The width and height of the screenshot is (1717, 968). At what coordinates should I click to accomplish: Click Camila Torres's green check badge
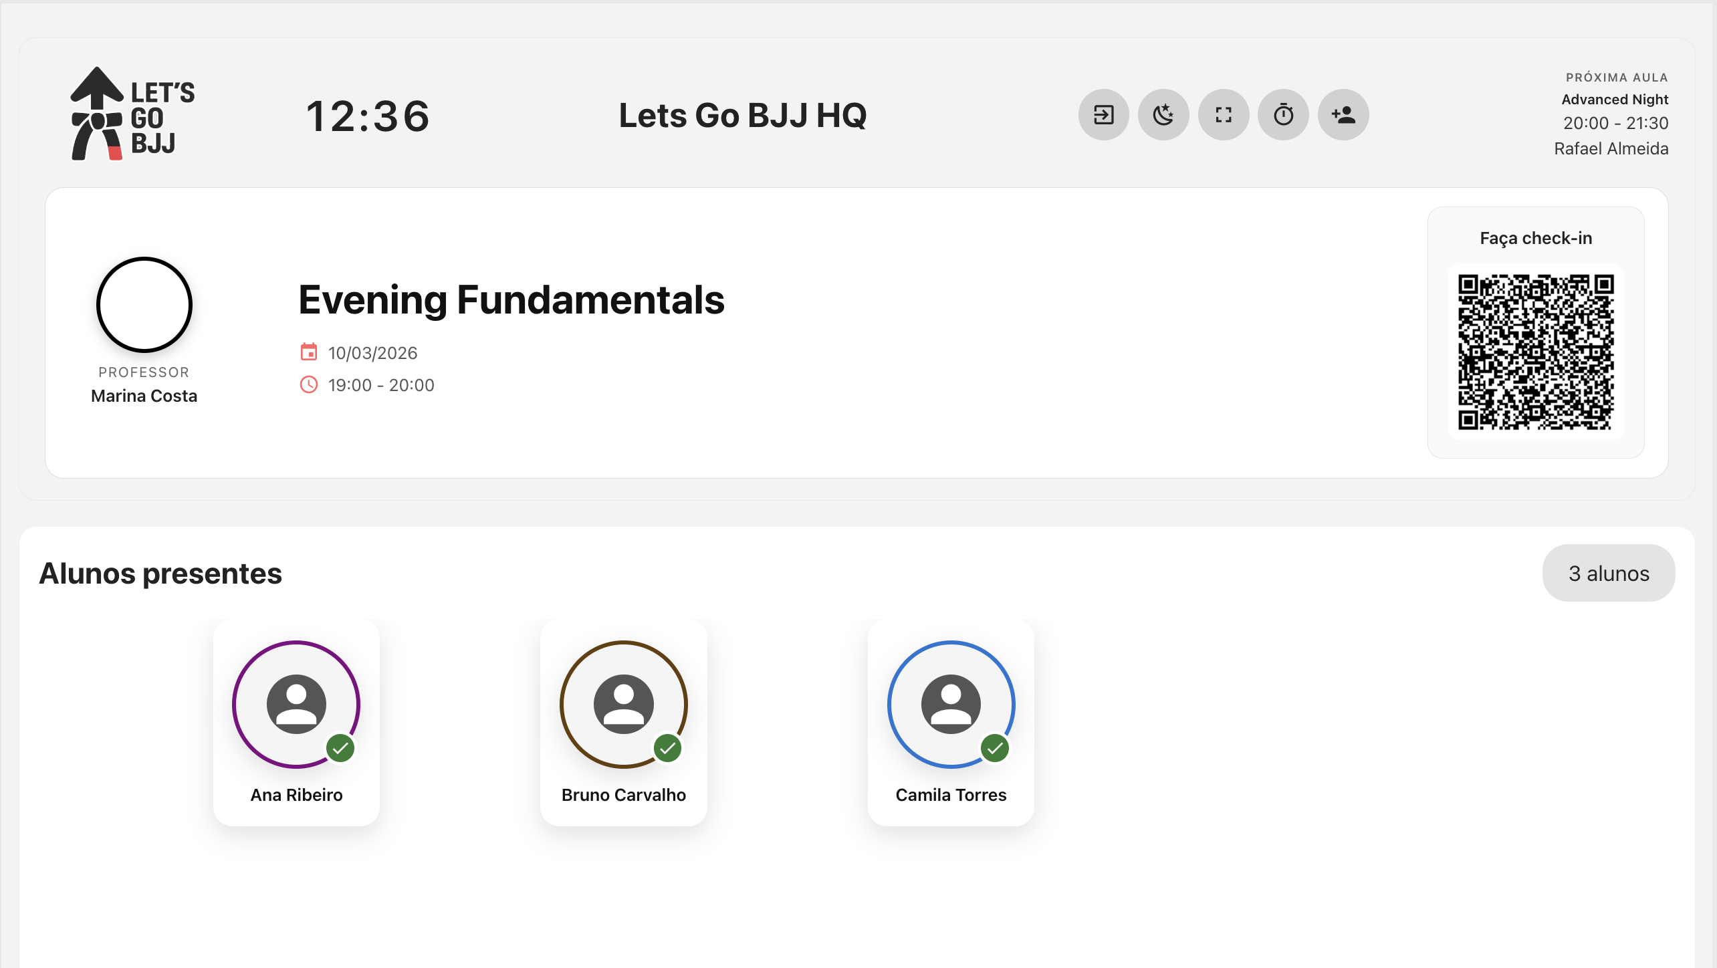point(995,748)
